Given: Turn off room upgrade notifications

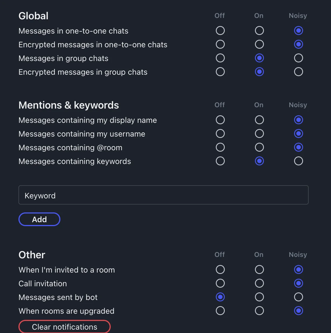Looking at the screenshot, I should click(220, 311).
